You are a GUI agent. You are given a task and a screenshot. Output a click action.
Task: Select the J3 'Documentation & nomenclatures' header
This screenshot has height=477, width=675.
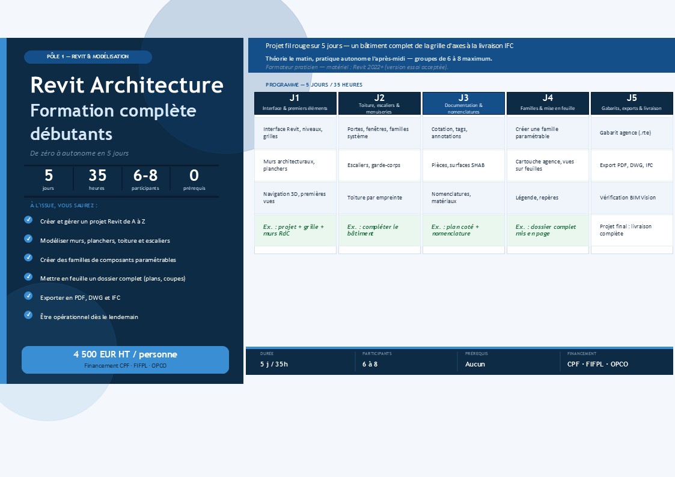463,103
